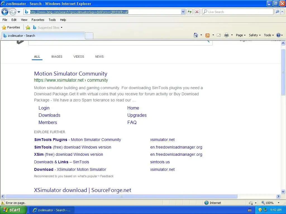Open the Tools menu in menu bar
The image size is (286, 214).
point(52,20)
